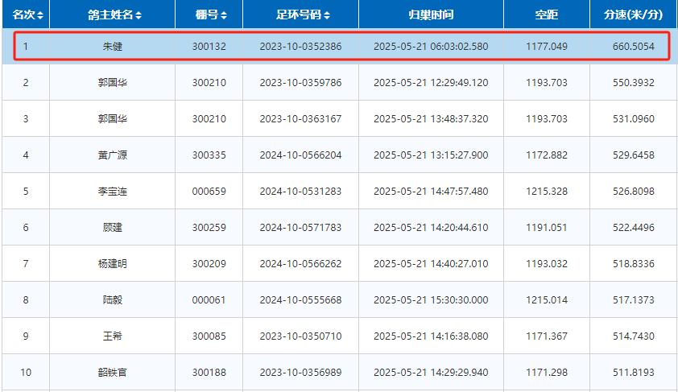Click ring number 2023-10-0359786
Screen dimensions: 678x392
pos(300,83)
